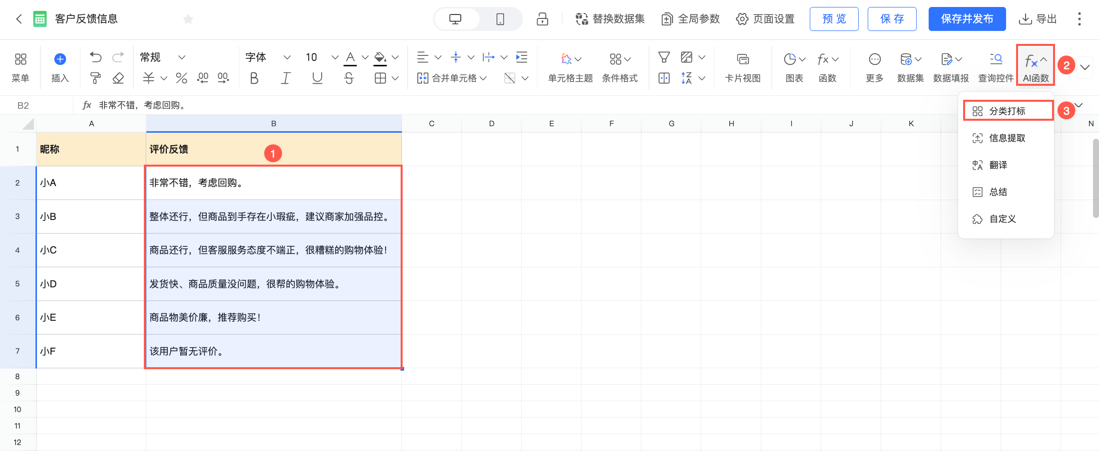The width and height of the screenshot is (1099, 451).
Task: Apply font color with the A icon
Action: point(351,58)
